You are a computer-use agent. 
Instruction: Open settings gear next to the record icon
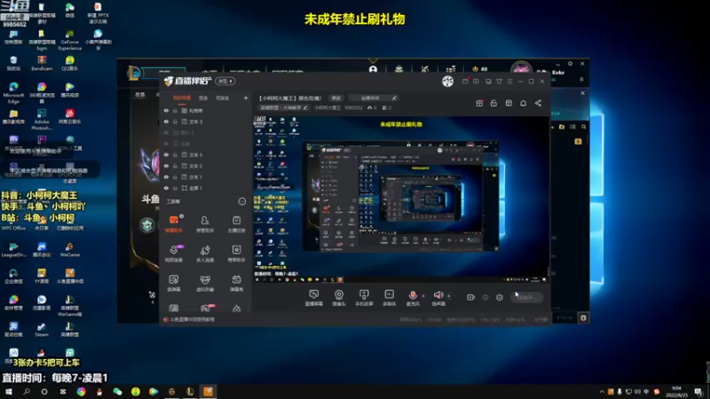point(500,297)
